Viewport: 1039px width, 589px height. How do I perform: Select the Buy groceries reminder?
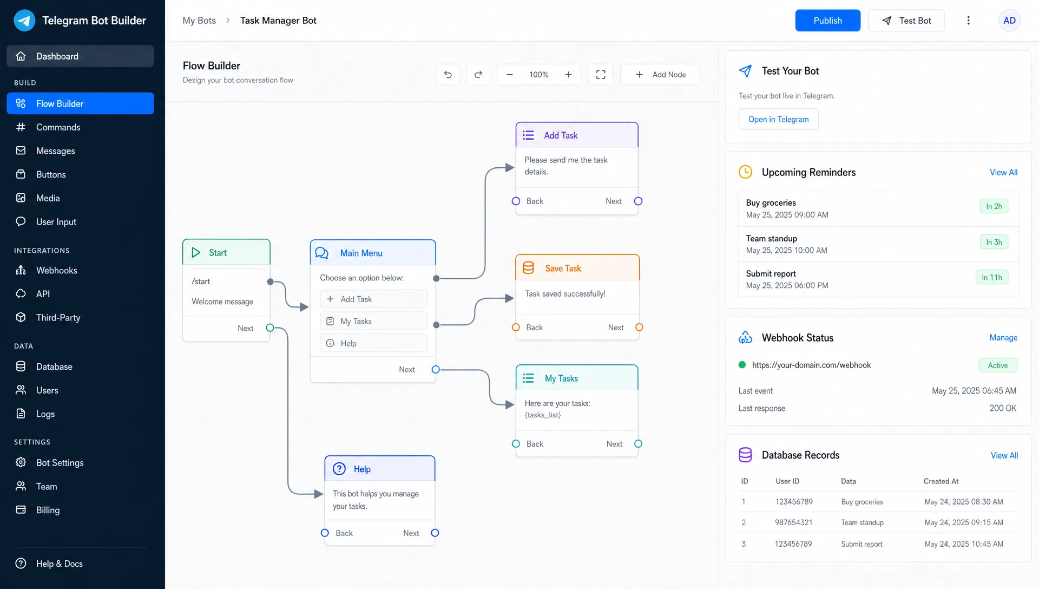tap(878, 208)
